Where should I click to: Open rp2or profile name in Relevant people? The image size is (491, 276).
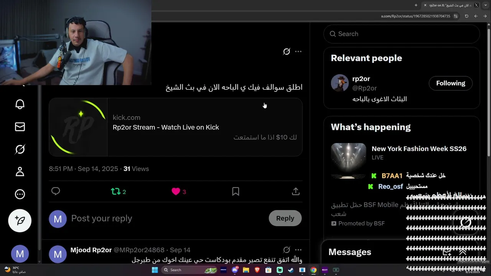pos(361,79)
